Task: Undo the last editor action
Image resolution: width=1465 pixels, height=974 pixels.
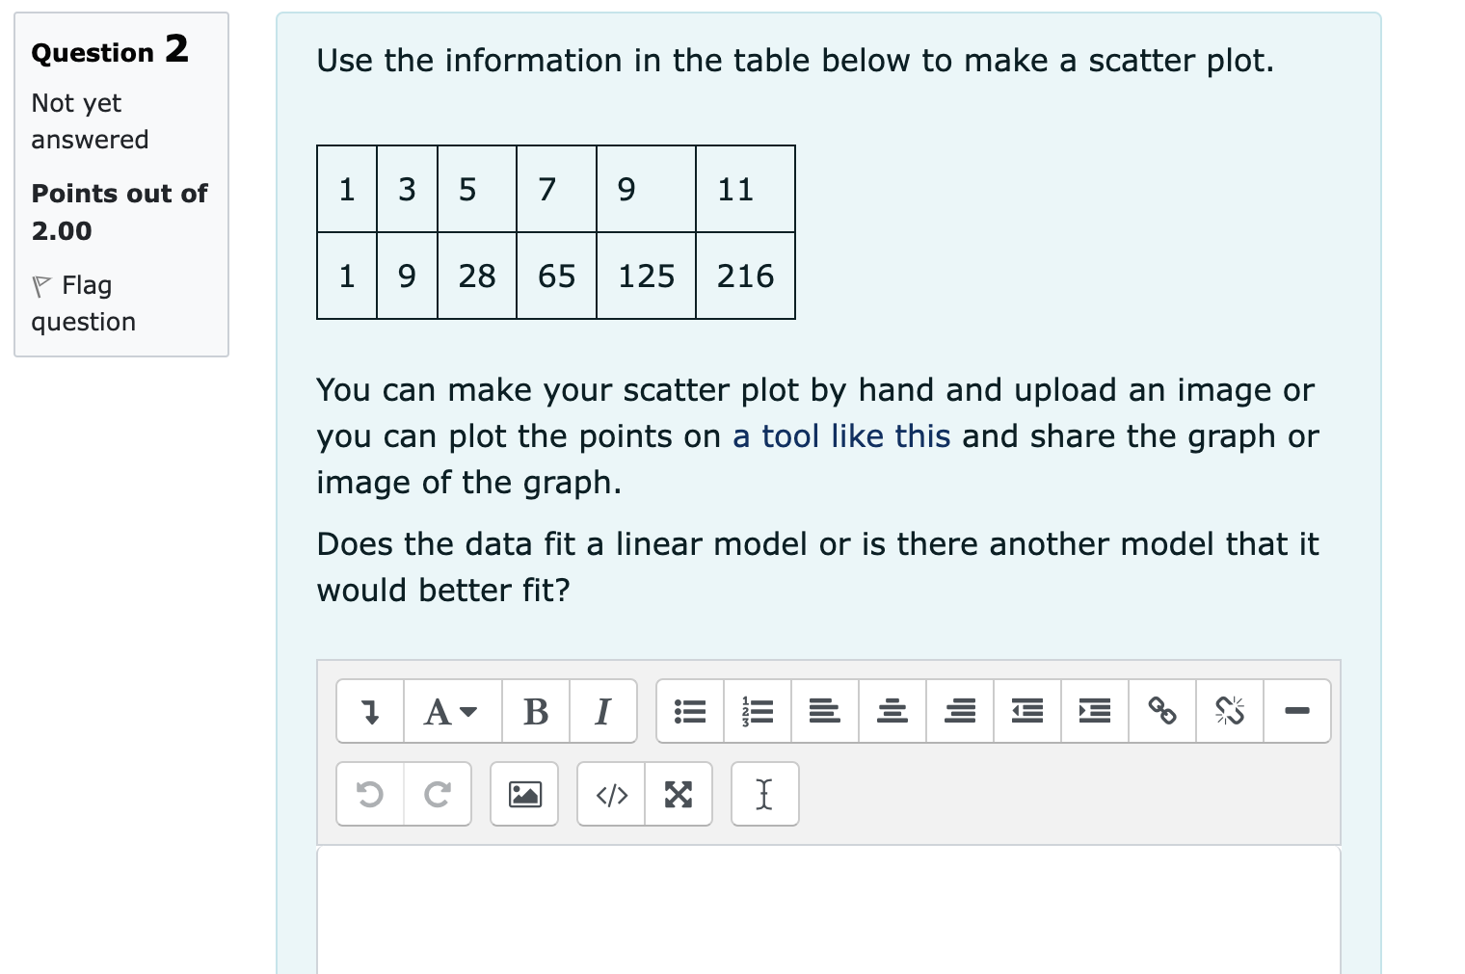Action: (x=369, y=794)
